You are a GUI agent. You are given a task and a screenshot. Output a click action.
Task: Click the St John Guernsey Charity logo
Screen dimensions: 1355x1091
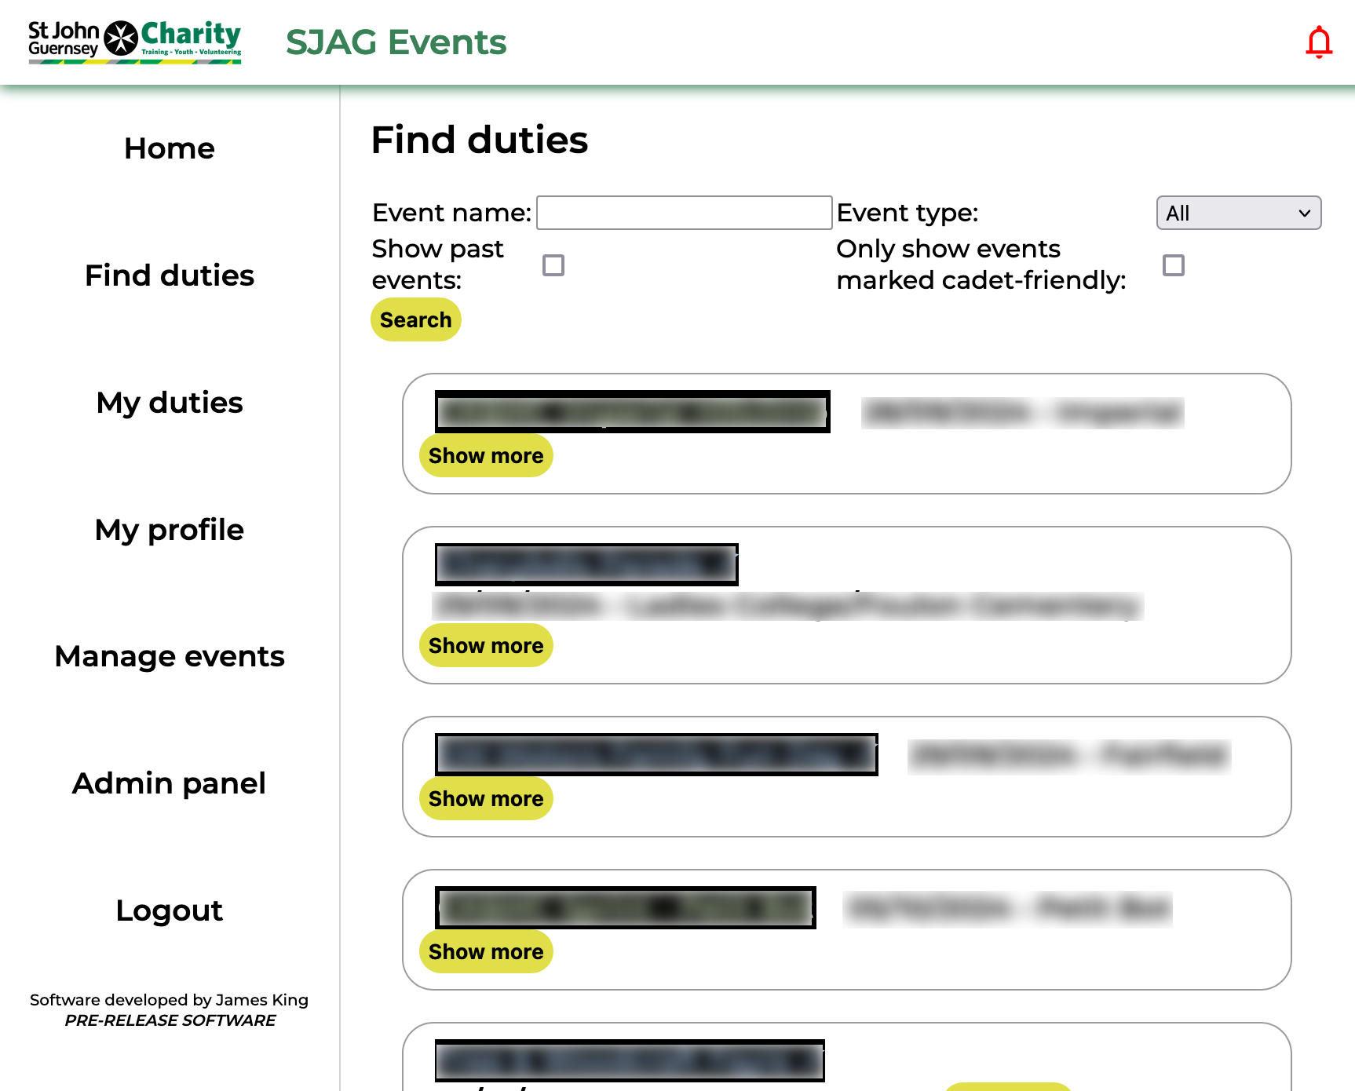click(135, 42)
